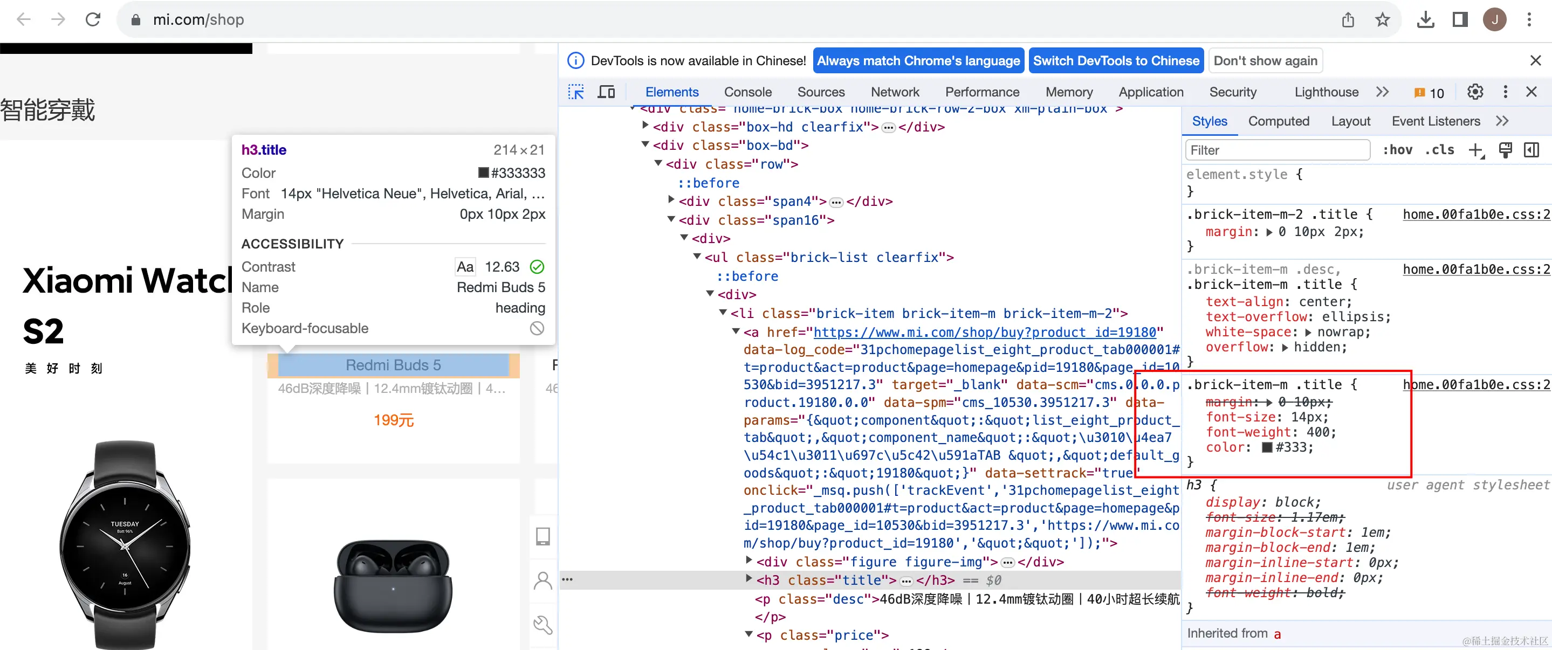The image size is (1552, 650).
Task: Toggle the .cls element classes panel
Action: [1439, 150]
